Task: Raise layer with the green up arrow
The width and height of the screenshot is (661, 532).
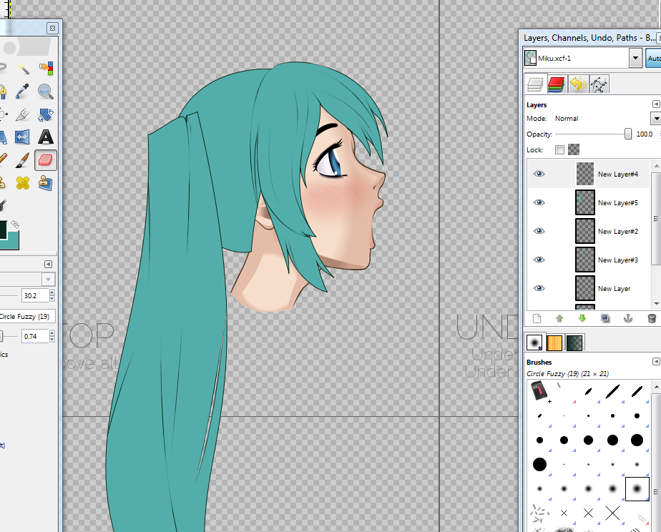Action: (x=559, y=318)
